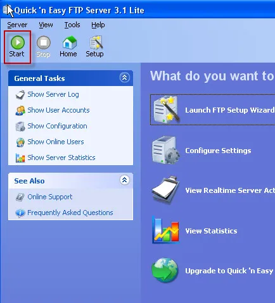Click the greyed-out Stop toolbar button
Screen dimensions: 275x303
click(x=43, y=47)
